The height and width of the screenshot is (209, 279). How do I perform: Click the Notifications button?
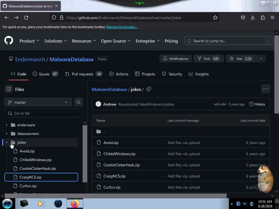pos(175,59)
